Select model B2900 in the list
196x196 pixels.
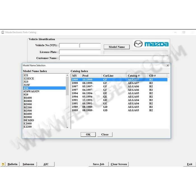[x=44, y=117]
